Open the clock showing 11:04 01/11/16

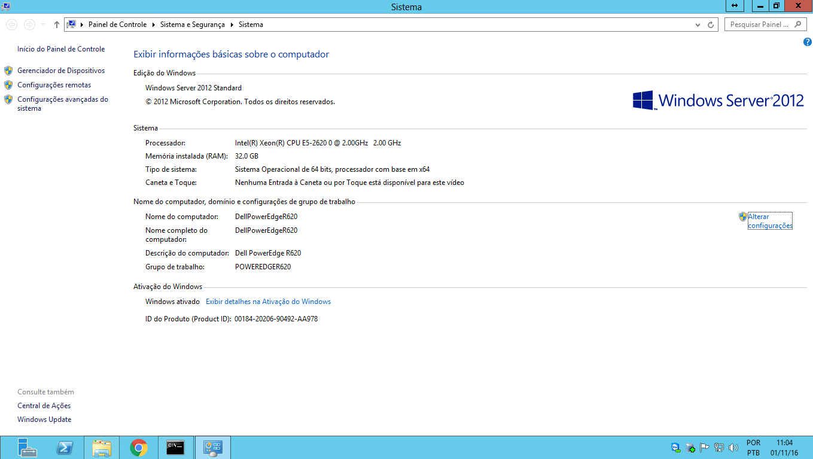pyautogui.click(x=784, y=448)
